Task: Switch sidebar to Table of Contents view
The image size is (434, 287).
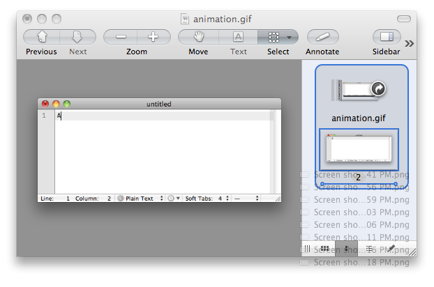Action: point(369,249)
